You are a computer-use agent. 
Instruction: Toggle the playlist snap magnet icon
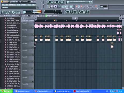(x=25, y=16)
